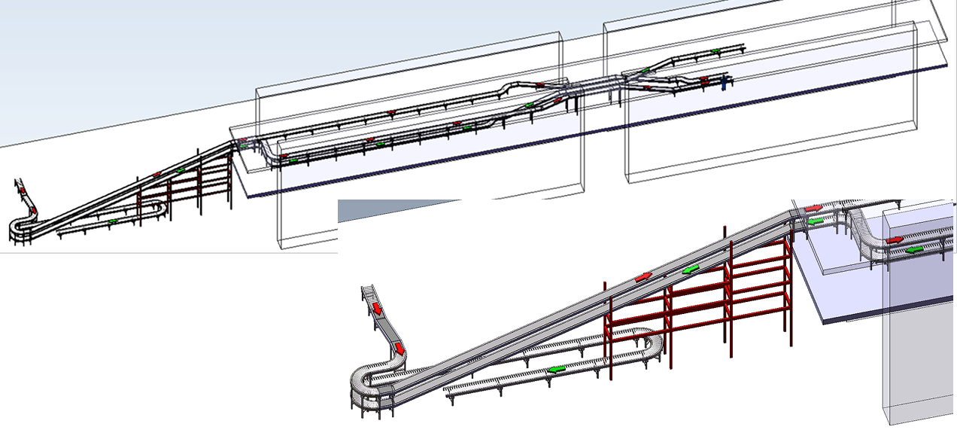Click the rightmost red arrow in the detail view
The height and width of the screenshot is (448, 957).
(895, 239)
